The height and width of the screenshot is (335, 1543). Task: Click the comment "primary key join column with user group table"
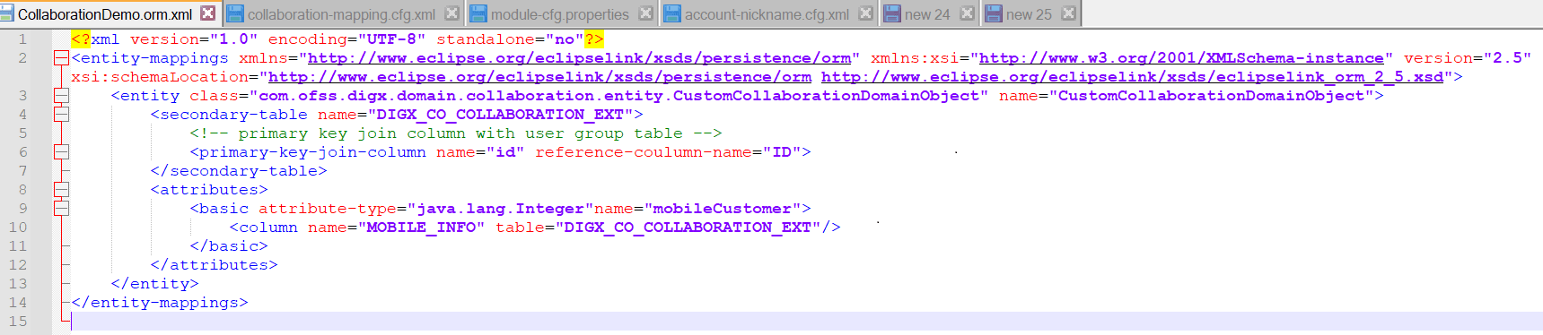pos(456,133)
